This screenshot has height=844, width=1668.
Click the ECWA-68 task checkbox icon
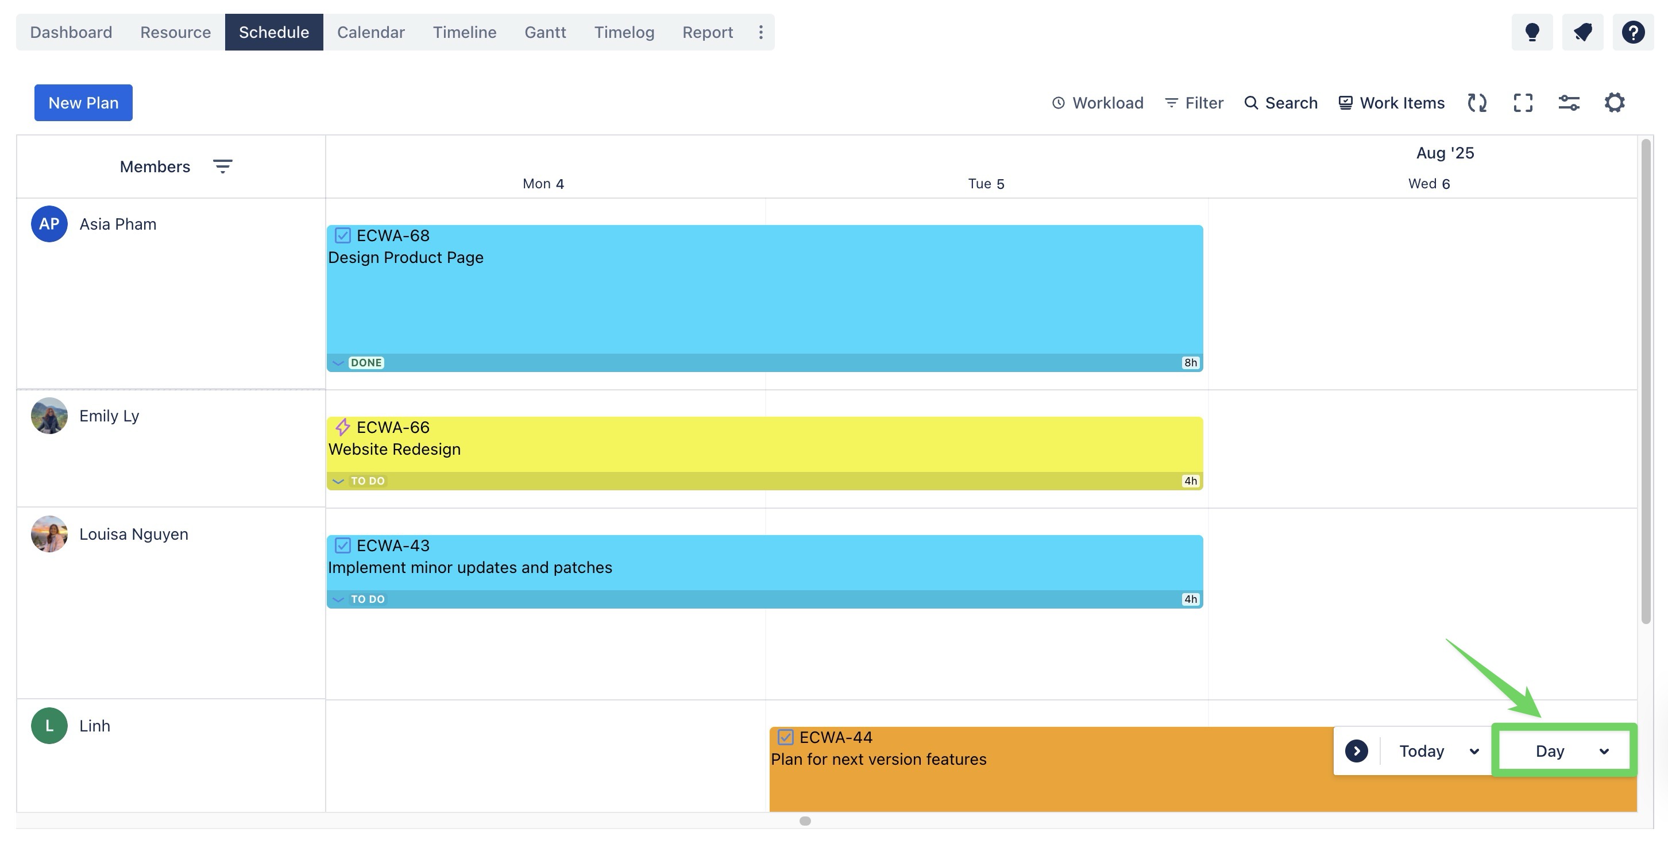point(342,235)
